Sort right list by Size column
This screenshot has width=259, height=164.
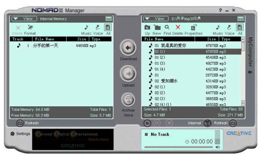[x=207, y=39]
